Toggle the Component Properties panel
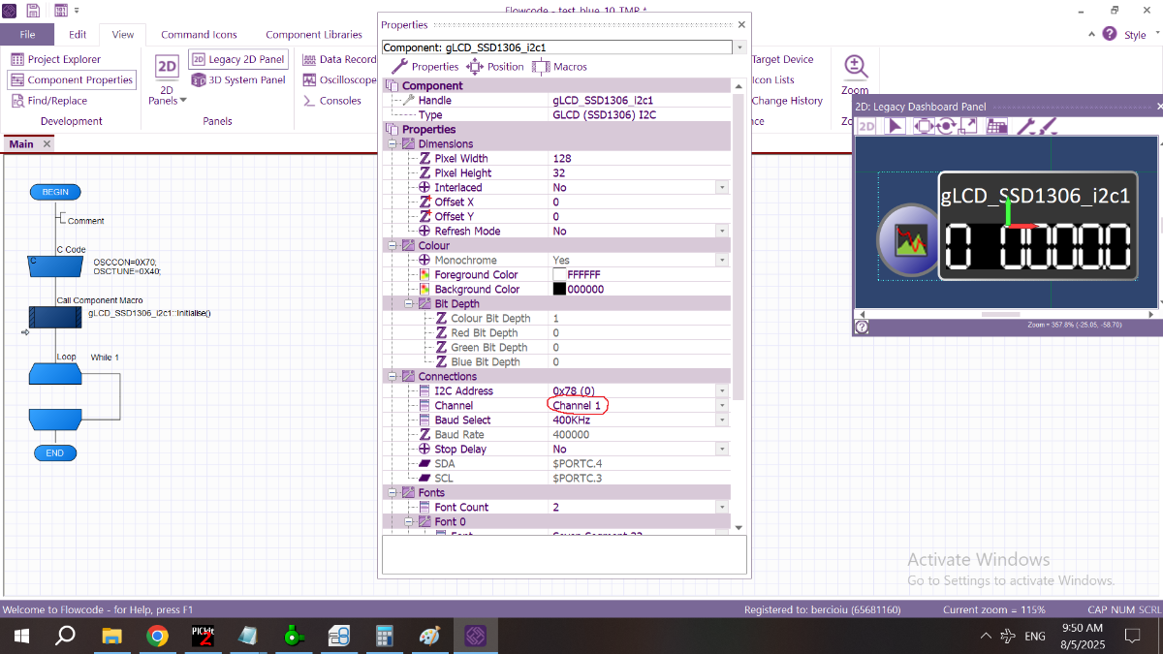 [72, 80]
